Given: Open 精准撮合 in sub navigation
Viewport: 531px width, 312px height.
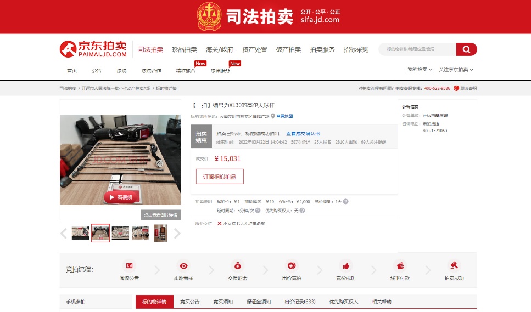Looking at the screenshot, I should coord(186,70).
